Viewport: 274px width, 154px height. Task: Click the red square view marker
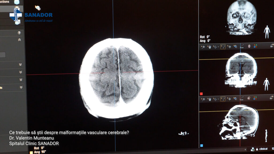coord(201,94)
